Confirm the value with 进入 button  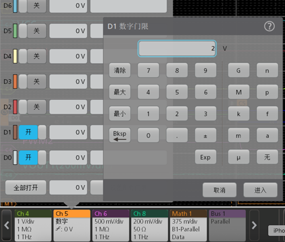pos(260,190)
